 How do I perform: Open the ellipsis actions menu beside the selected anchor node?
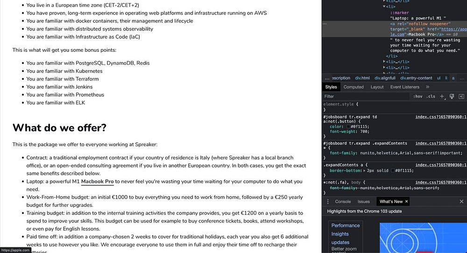click(325, 24)
